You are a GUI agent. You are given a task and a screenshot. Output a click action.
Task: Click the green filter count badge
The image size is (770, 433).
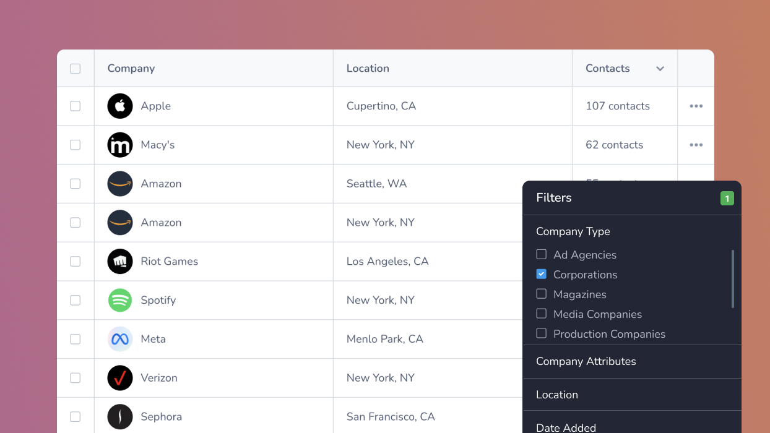[727, 199]
